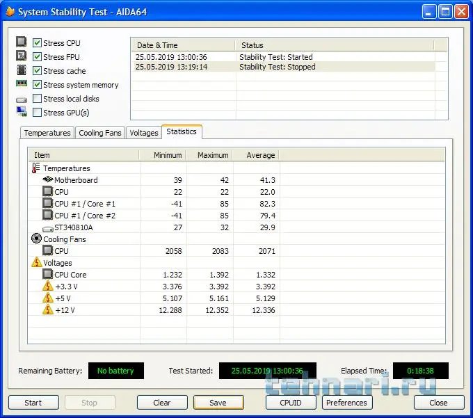Select the Stability Test: Stopped log entry
The height and width of the screenshot is (418, 473).
[x=277, y=67]
